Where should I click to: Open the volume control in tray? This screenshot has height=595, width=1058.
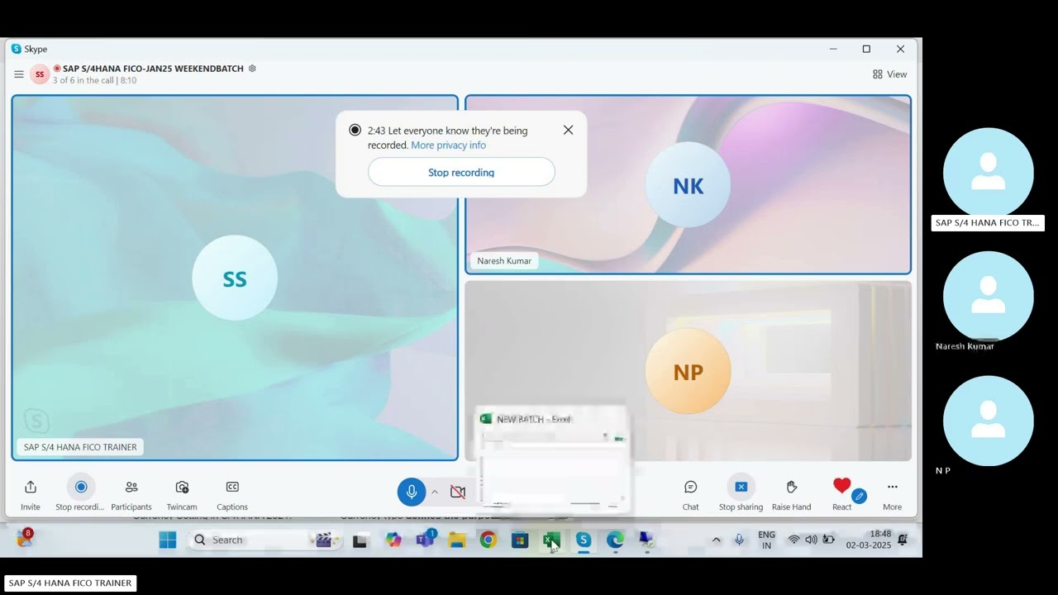[811, 540]
